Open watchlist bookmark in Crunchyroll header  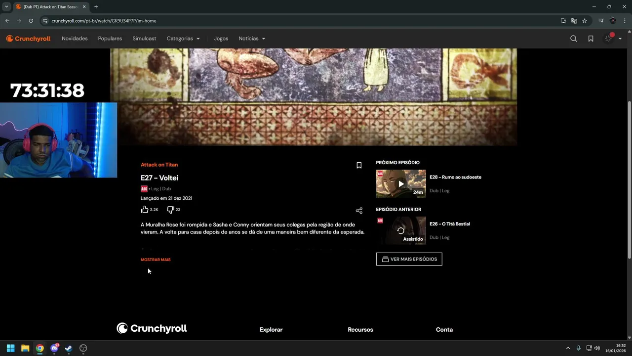pos(591,39)
